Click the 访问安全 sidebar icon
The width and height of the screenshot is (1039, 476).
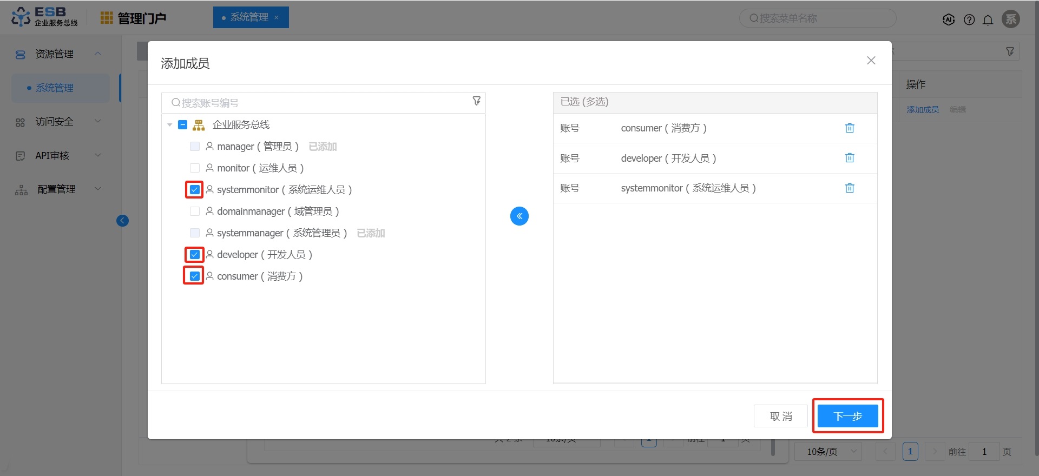click(x=21, y=122)
